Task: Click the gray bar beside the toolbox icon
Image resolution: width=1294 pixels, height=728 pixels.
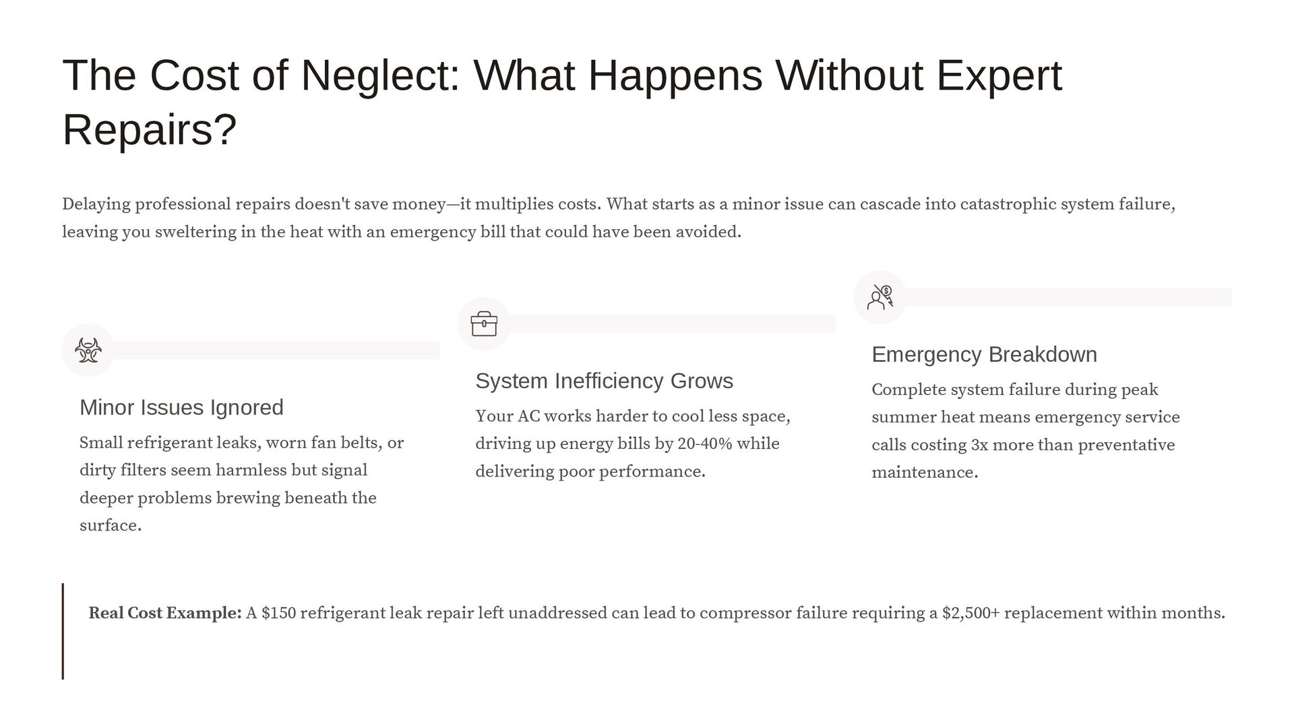Action: click(x=672, y=324)
